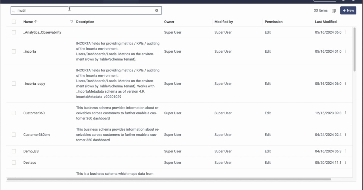
Task: Open the Customer360bm schema
Action: 36,135
